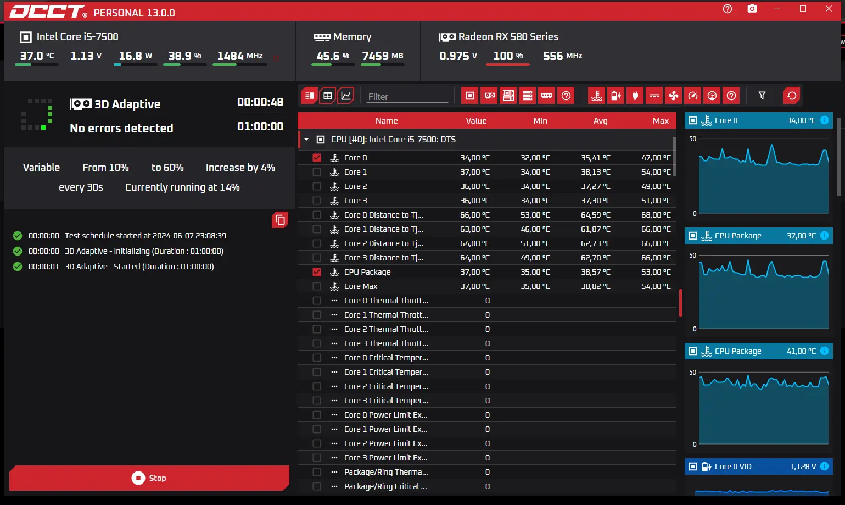The width and height of the screenshot is (845, 505).
Task: Click the Core 0 VID graph header
Action: pos(759,467)
